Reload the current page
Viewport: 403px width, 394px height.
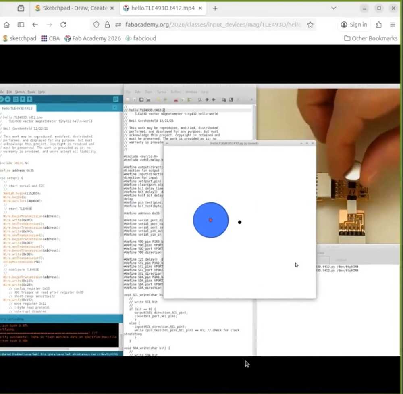coord(63,25)
